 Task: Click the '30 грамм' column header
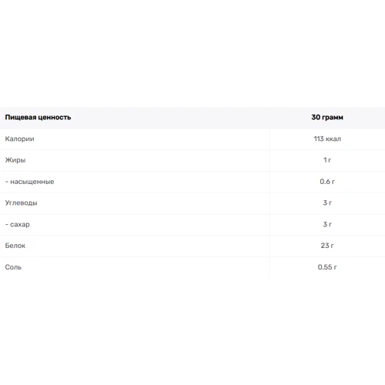[327, 117]
